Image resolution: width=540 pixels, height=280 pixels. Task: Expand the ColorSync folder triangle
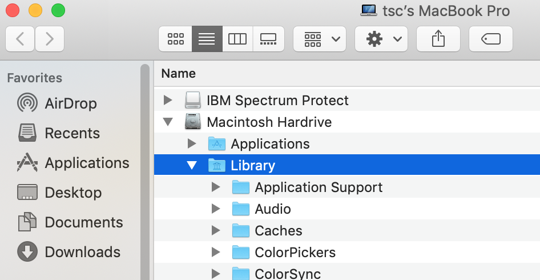point(216,274)
